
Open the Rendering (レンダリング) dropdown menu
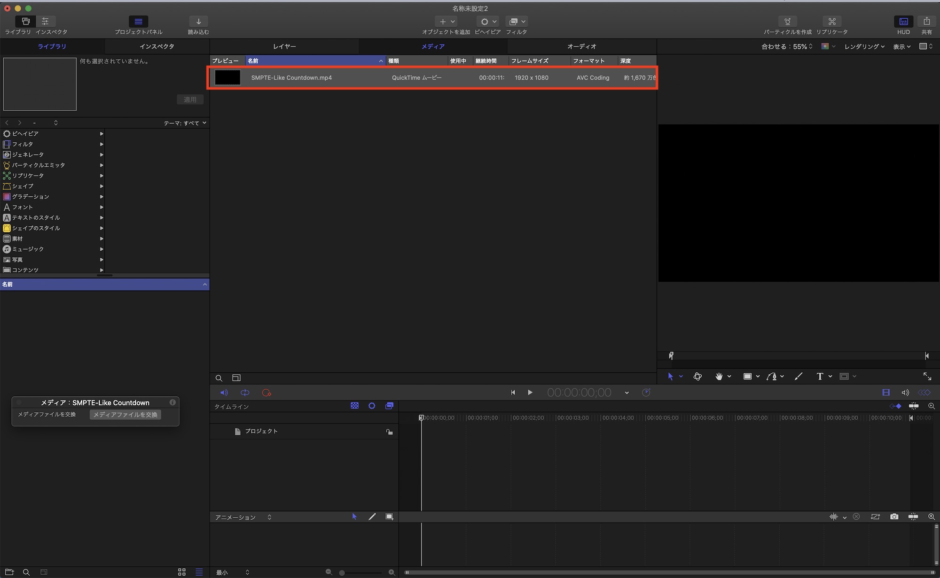click(864, 46)
